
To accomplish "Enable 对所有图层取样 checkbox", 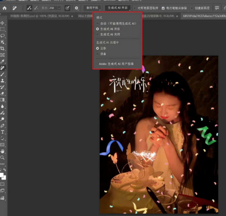I will tap(134, 8).
